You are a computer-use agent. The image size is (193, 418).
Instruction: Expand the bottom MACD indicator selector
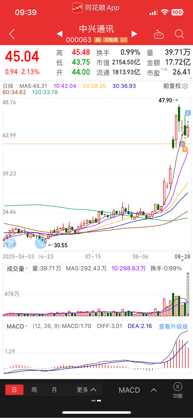(138, 390)
